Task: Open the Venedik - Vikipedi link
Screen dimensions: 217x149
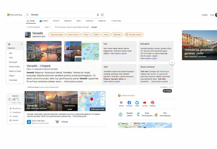Action: [x=39, y=66]
